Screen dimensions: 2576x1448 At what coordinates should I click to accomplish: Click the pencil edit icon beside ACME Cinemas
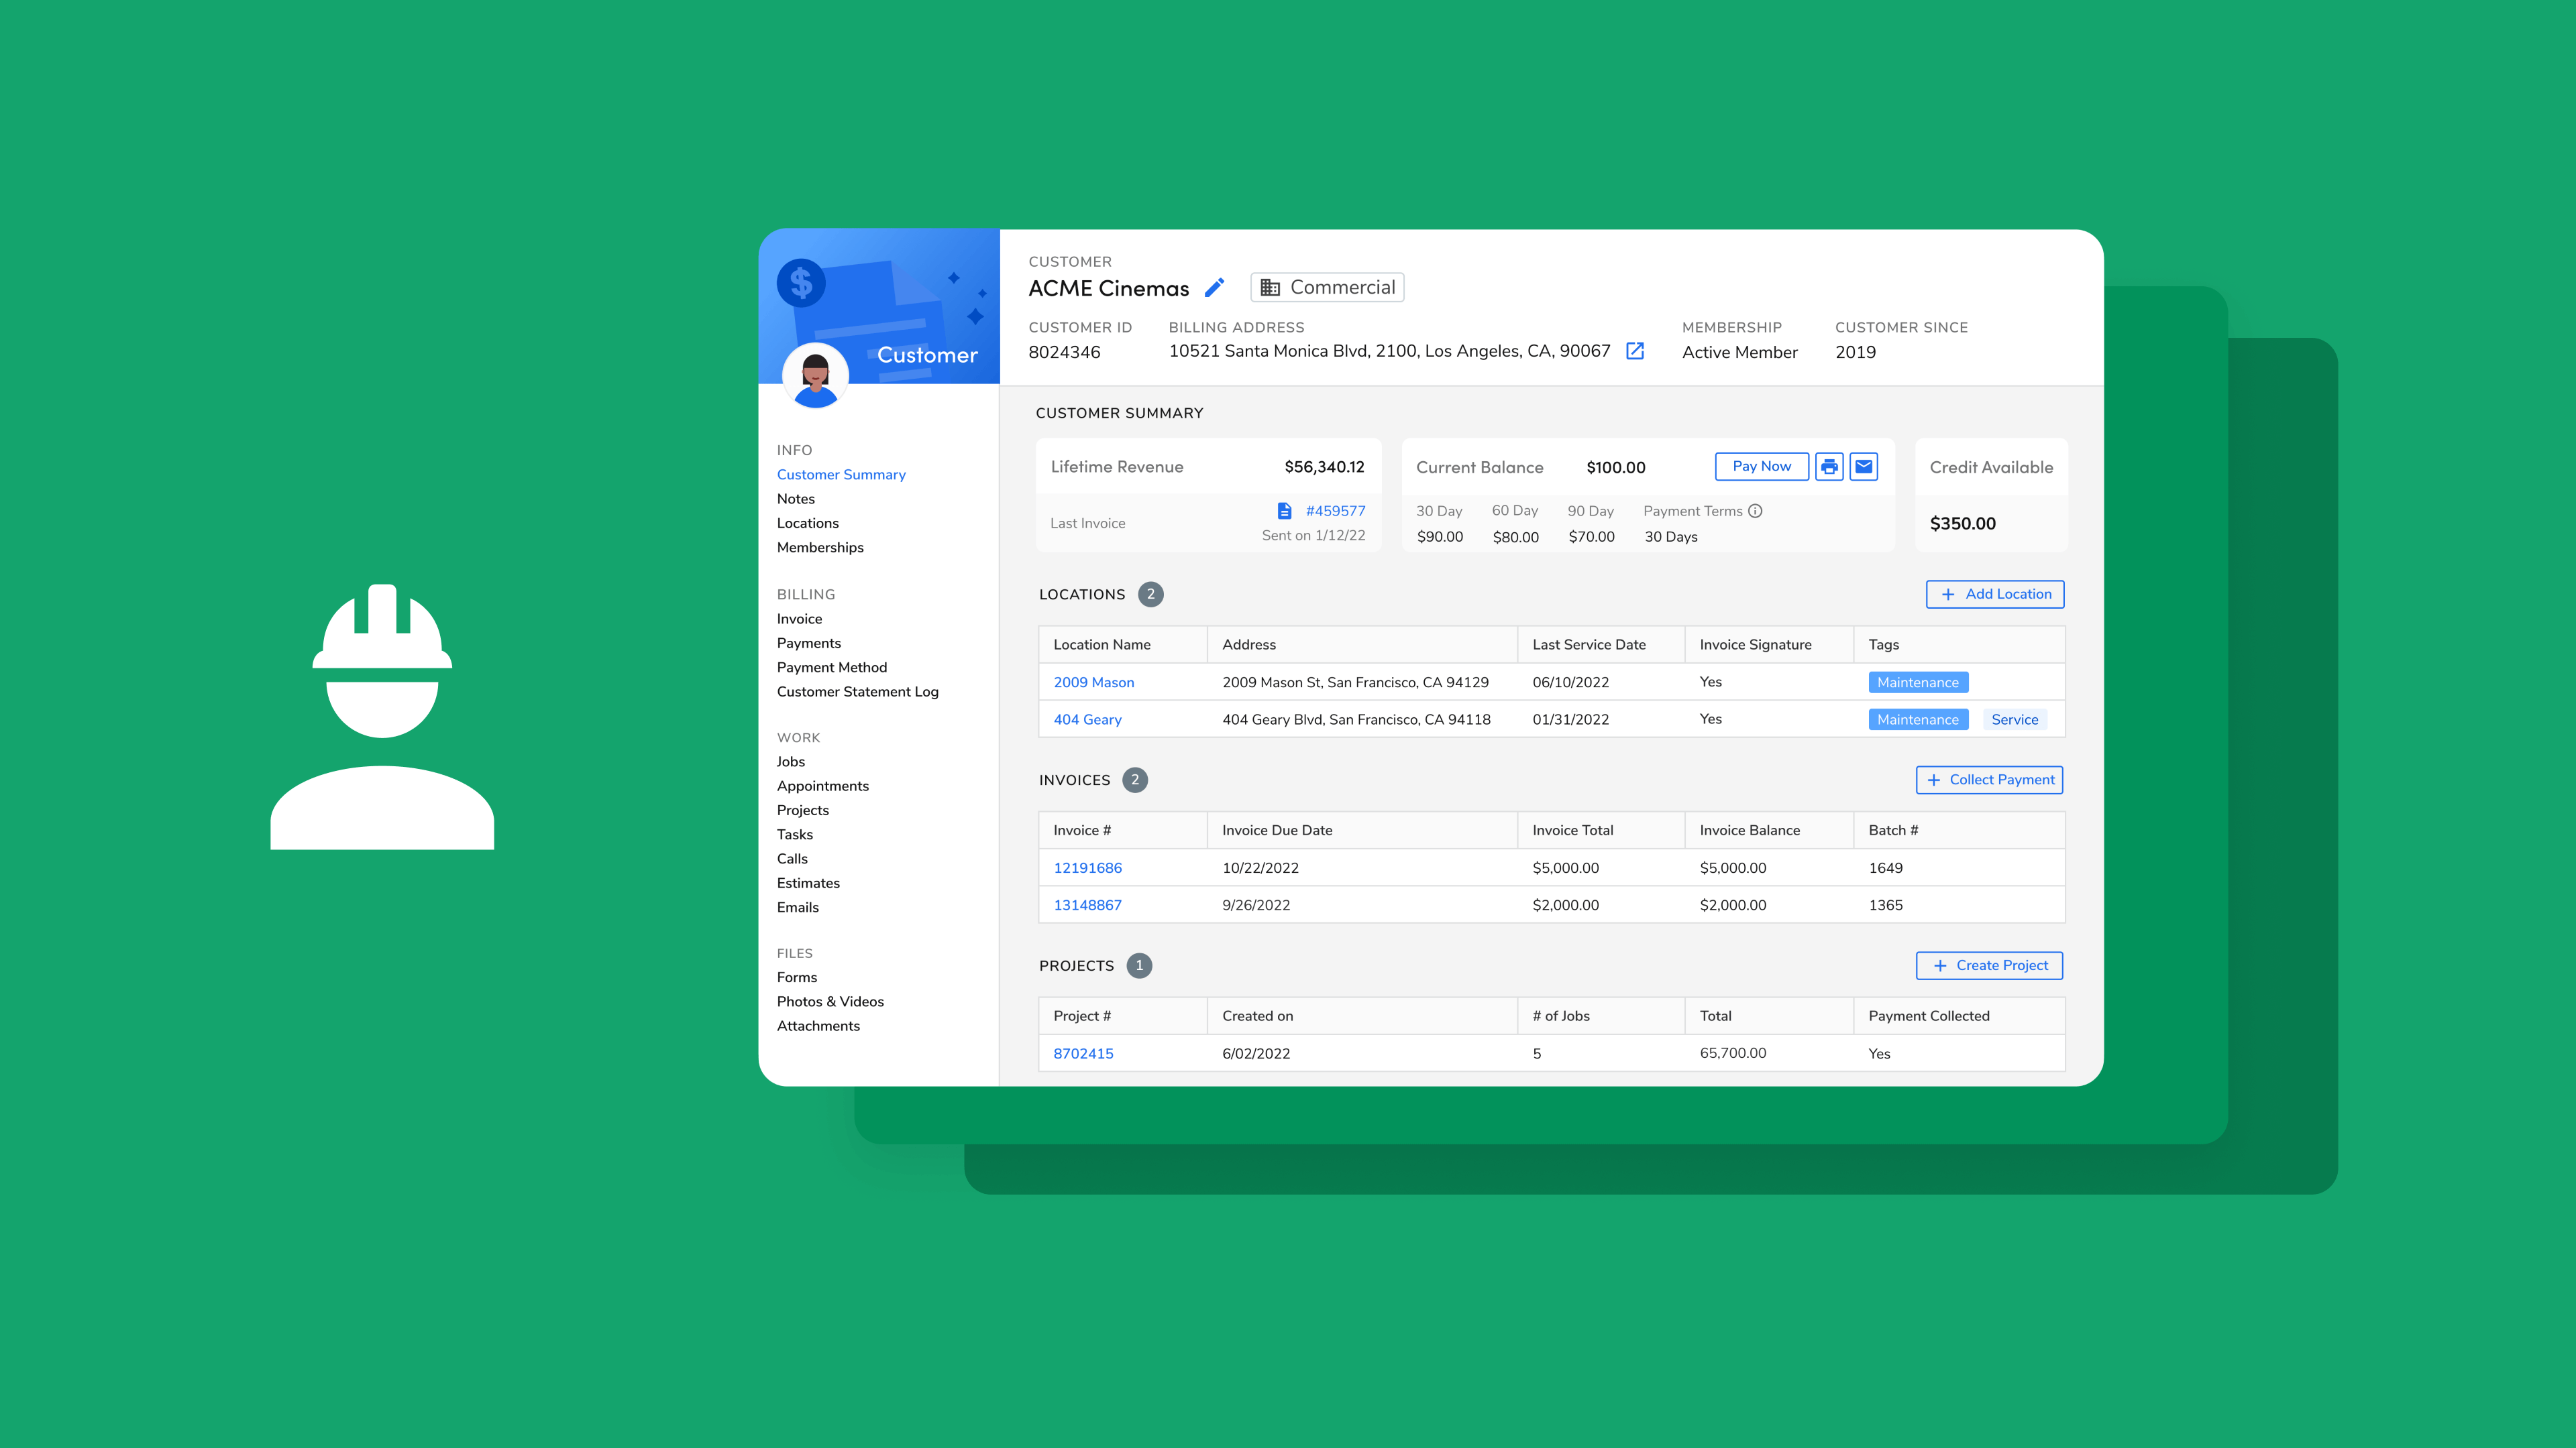click(1214, 288)
